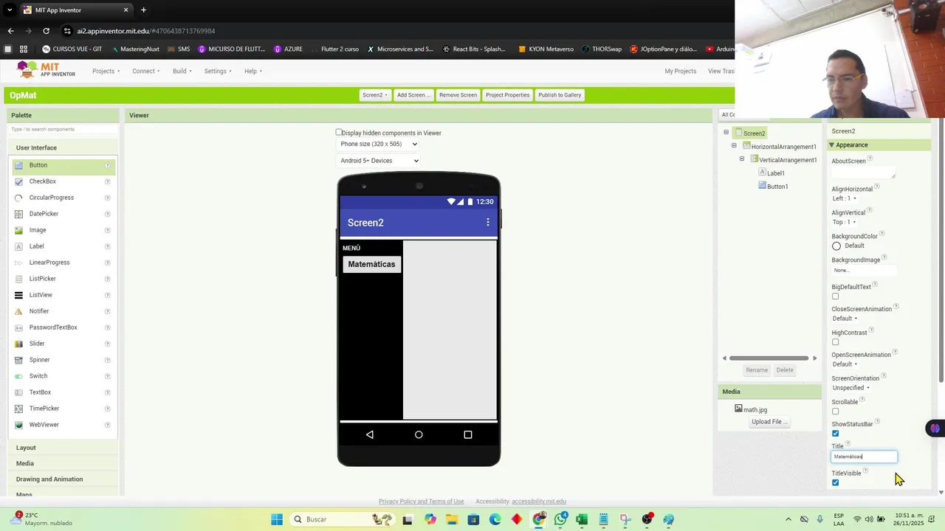The height and width of the screenshot is (531, 945).
Task: Open Project Properties
Action: [507, 95]
